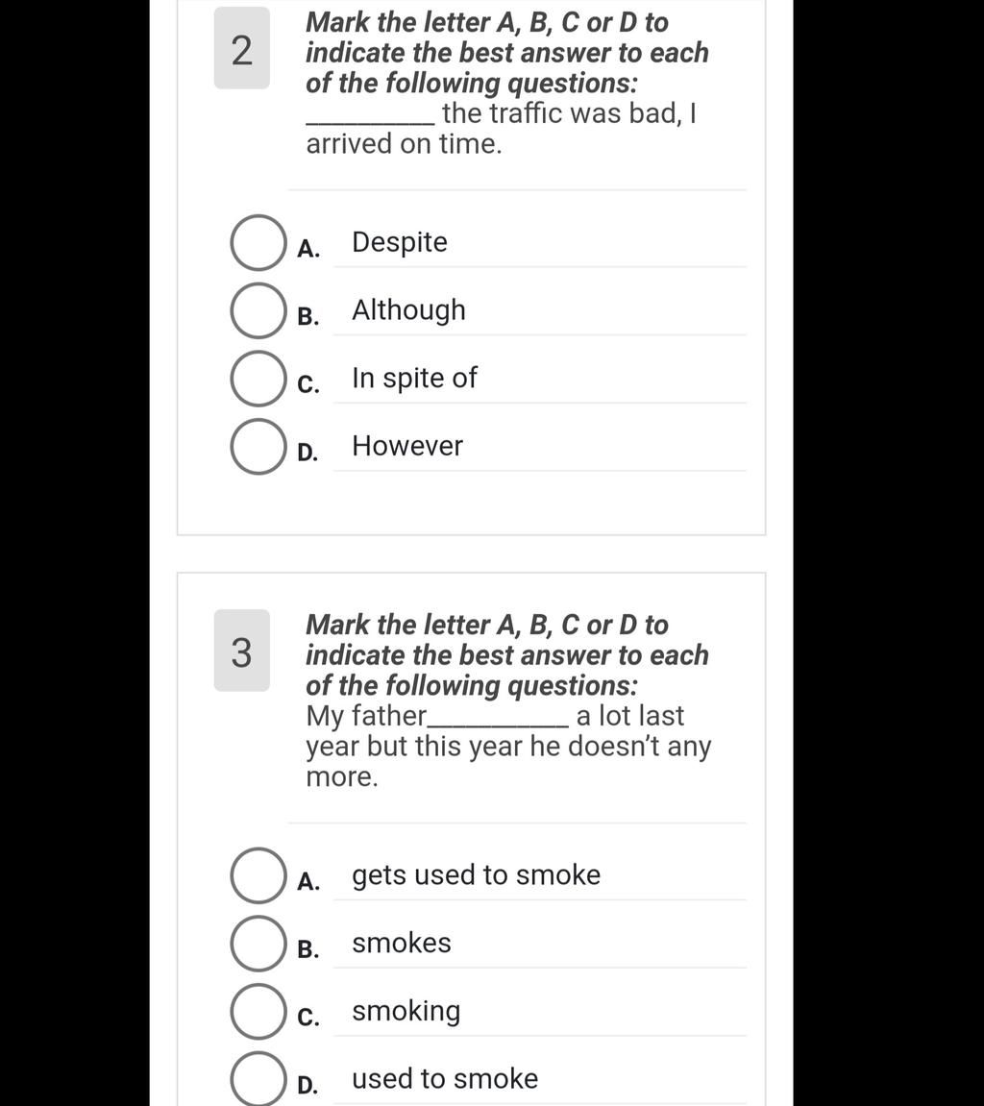Click the 'My father' question sentence
Viewport: 984px width, 1106px height.
(508, 747)
